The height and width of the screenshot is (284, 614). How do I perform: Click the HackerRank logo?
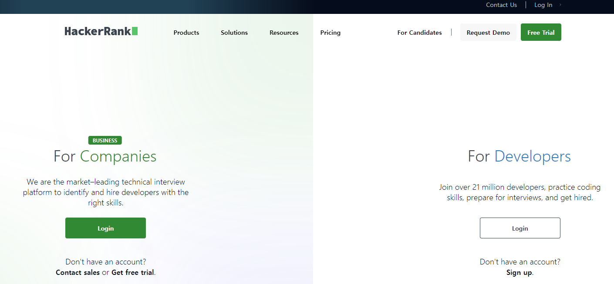point(101,31)
